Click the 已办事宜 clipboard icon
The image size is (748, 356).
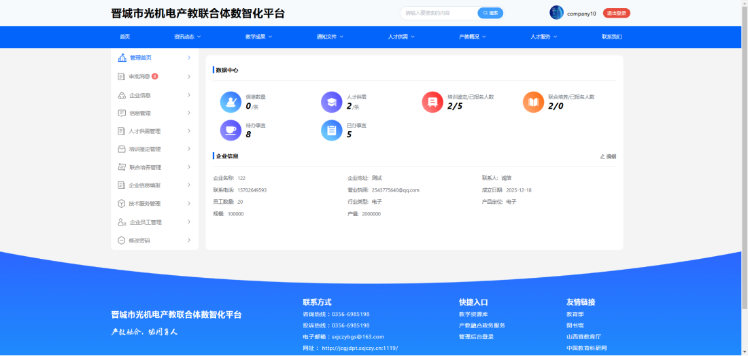click(x=331, y=130)
